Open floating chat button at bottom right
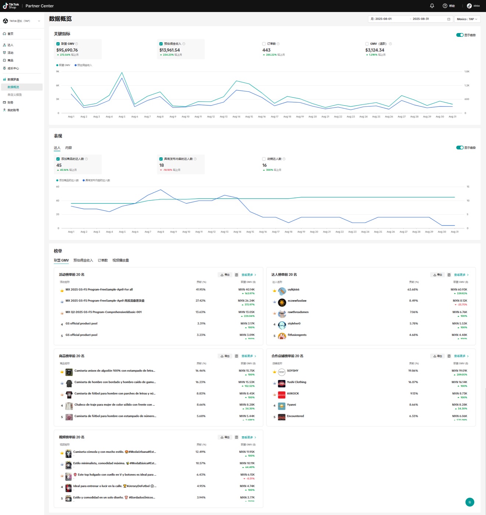 point(470,502)
